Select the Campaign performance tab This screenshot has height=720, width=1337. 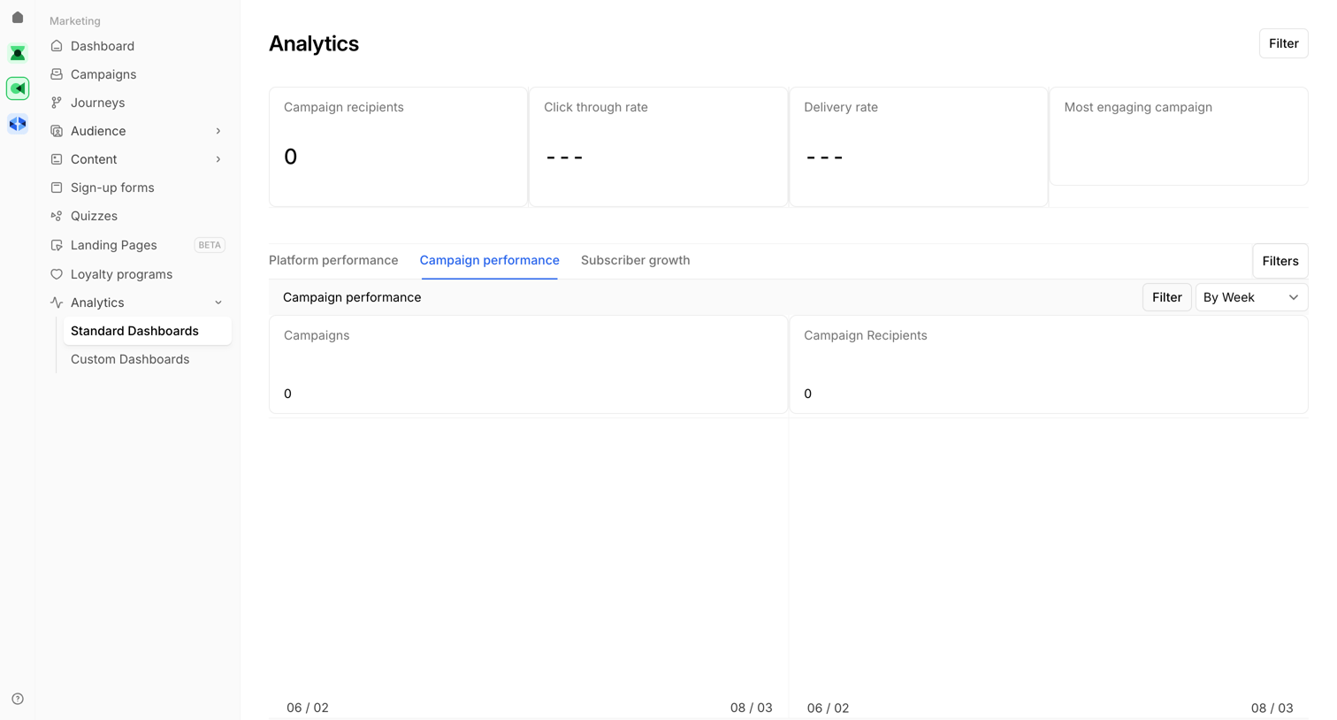tap(490, 260)
